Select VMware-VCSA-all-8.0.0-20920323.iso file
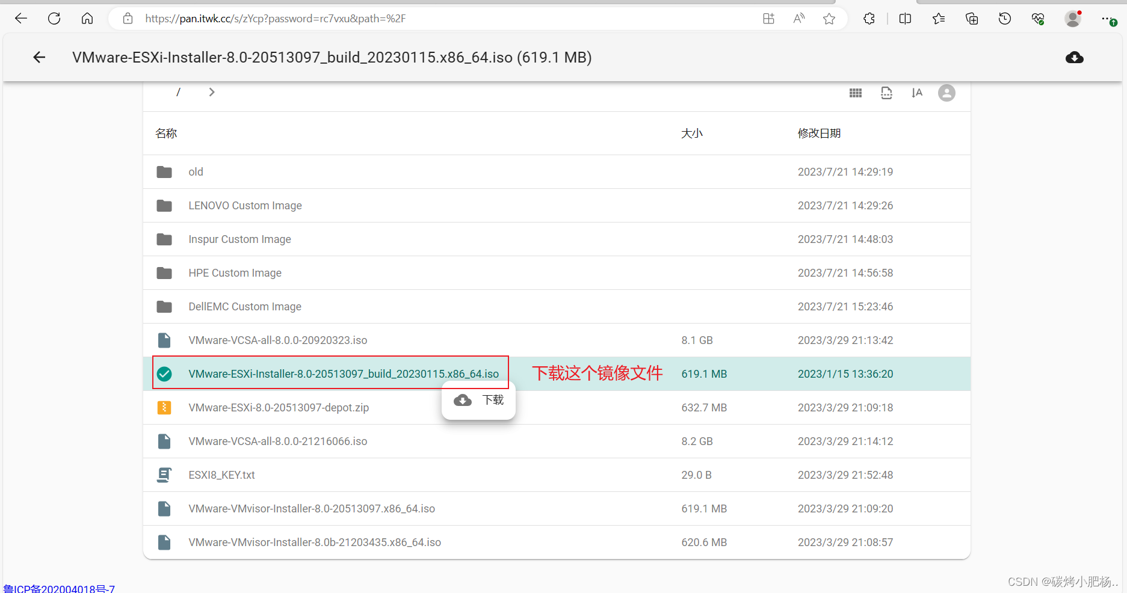The image size is (1127, 593). 277,340
